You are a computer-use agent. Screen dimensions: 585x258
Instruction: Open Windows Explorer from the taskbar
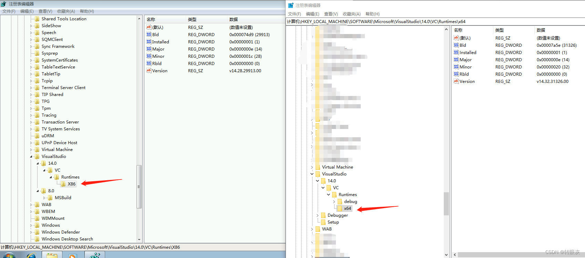point(52,255)
